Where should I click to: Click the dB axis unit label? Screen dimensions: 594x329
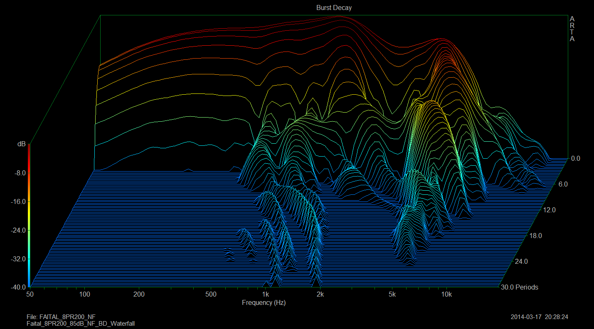pos(21,144)
